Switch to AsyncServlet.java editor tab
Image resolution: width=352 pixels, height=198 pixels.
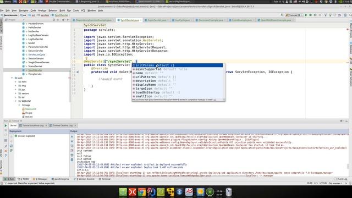tap(157, 20)
